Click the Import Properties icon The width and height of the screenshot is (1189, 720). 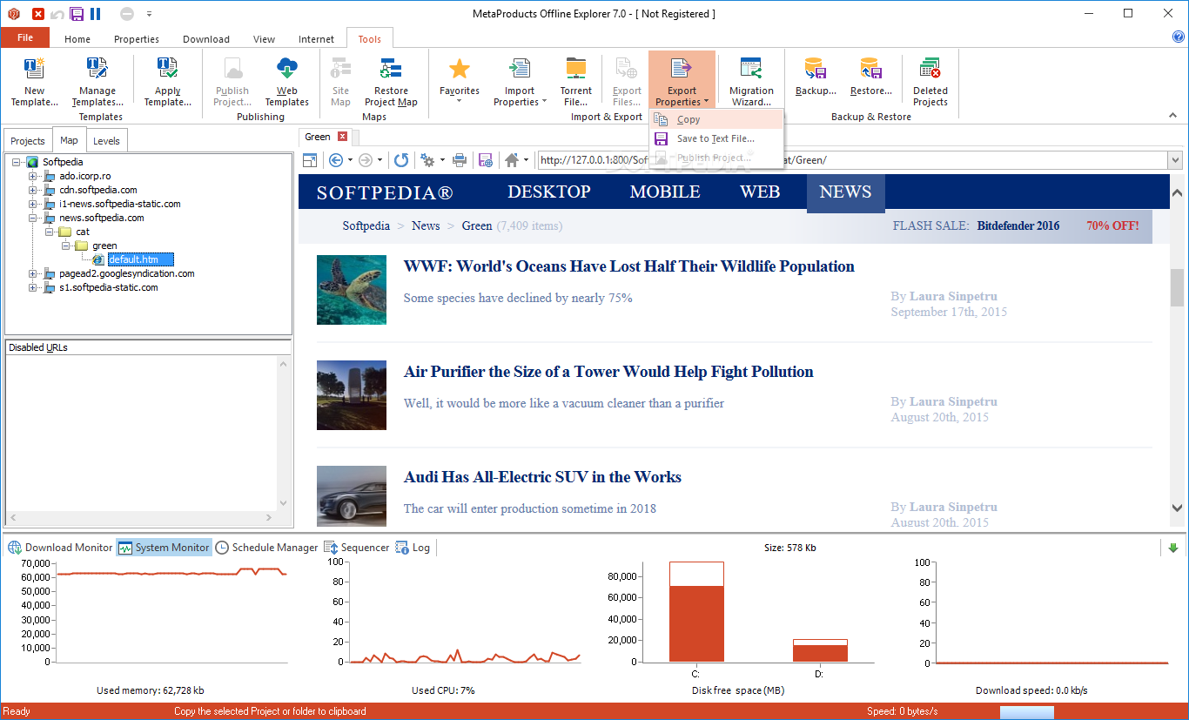[x=520, y=82]
